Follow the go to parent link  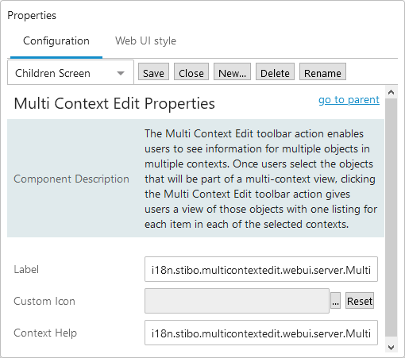pos(349,100)
